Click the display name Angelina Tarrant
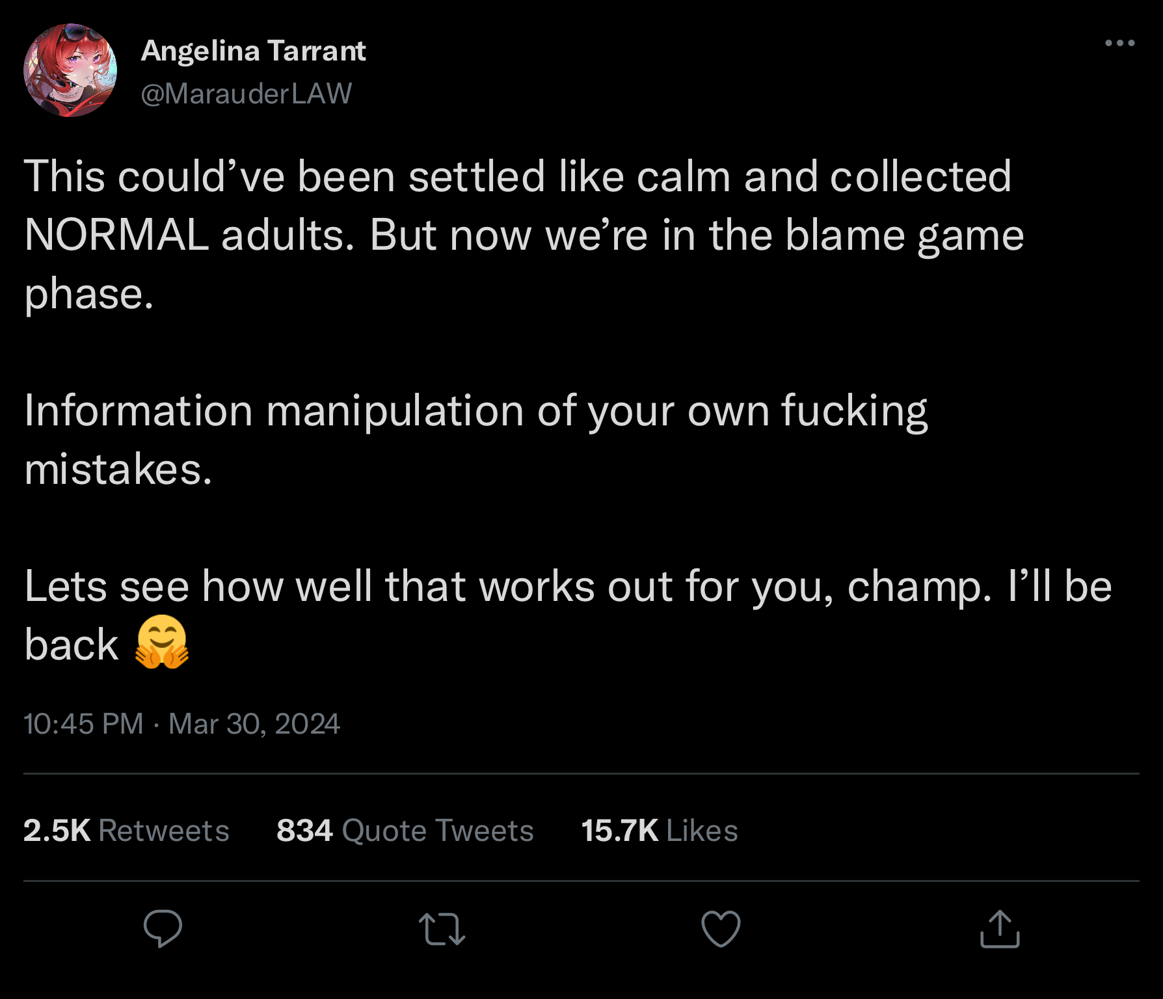The image size is (1163, 999). pyautogui.click(x=253, y=51)
